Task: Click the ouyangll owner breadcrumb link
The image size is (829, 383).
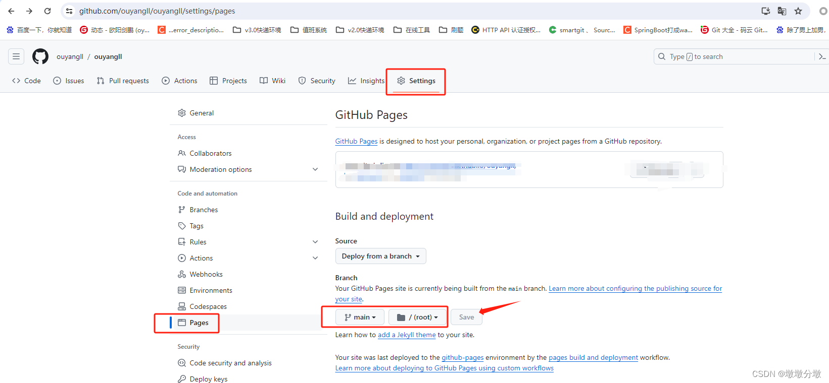Action: pos(70,56)
